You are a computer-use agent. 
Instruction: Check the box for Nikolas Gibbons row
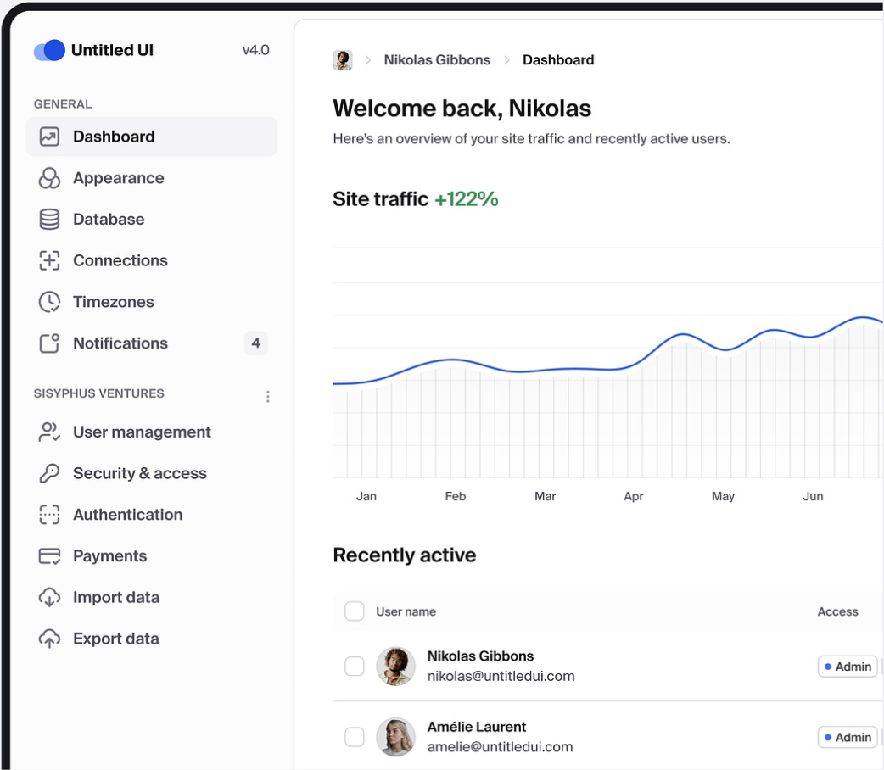pos(355,667)
